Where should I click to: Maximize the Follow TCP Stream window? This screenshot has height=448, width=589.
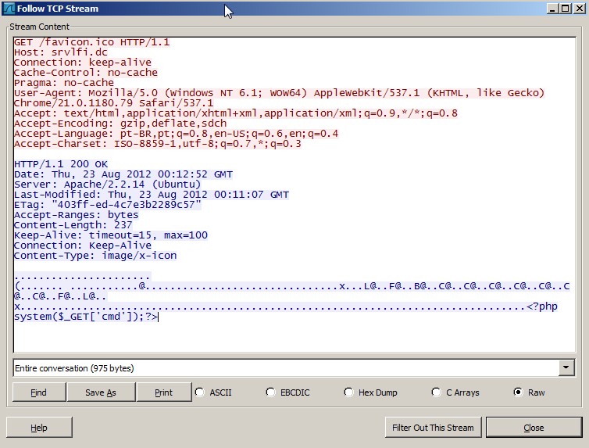pyautogui.click(x=566, y=9)
